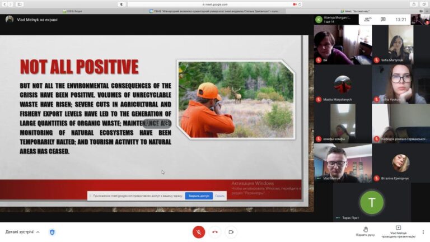
Task: Click muted mic icon on Віталіна Григорчук tile
Action: [376, 178]
